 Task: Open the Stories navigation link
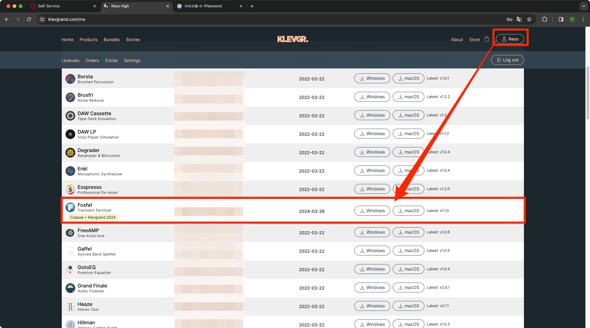pos(133,40)
